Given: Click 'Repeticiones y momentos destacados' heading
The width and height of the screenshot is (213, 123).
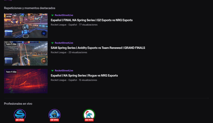Looking at the screenshot, I should click(30, 8).
